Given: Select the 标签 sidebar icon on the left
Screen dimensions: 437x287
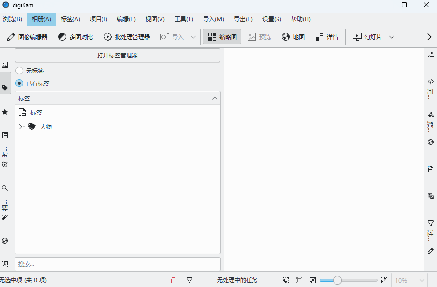Looking at the screenshot, I should [5, 88].
